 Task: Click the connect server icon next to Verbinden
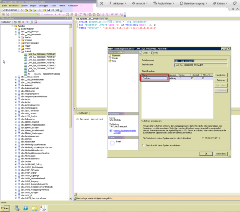point(15,22)
